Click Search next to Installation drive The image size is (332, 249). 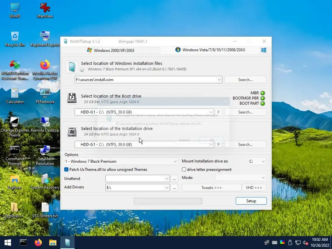[x=245, y=144]
